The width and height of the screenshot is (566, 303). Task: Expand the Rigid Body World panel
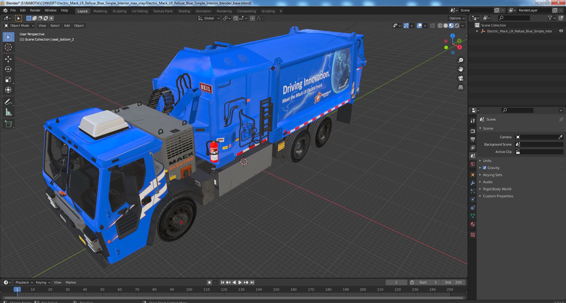click(x=497, y=189)
